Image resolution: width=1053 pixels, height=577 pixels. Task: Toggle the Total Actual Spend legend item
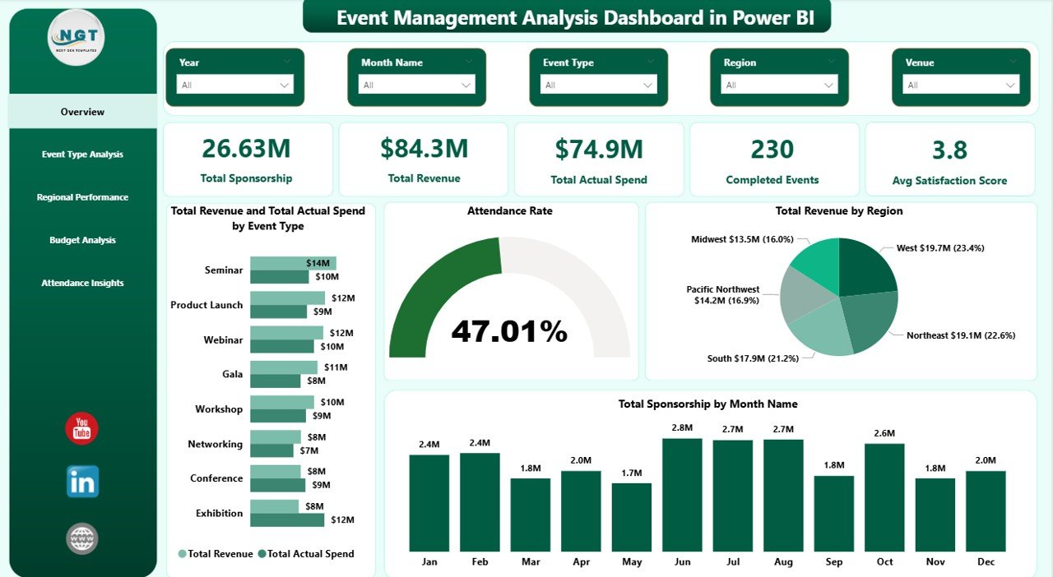click(x=305, y=553)
